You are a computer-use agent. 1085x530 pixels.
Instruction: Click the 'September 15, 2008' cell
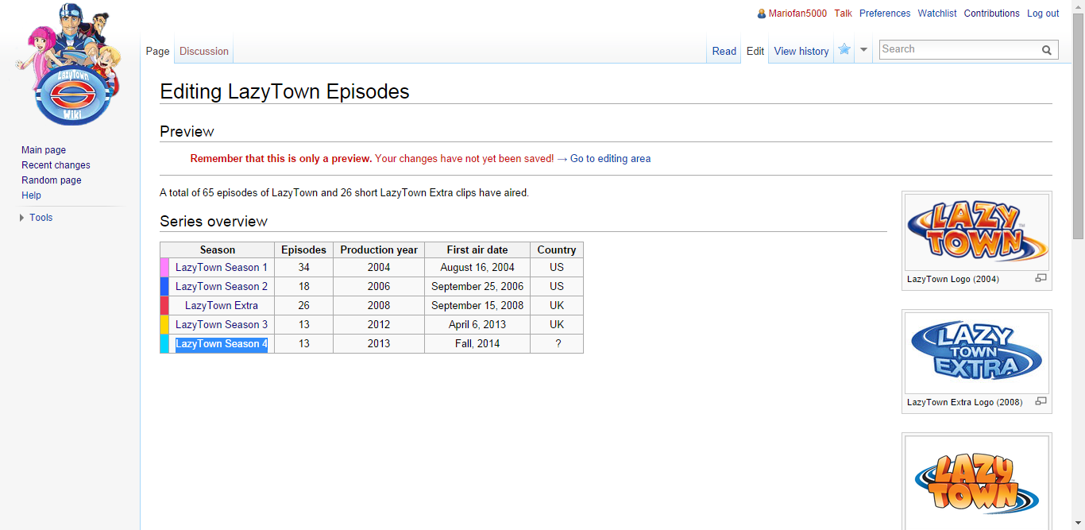pos(477,306)
